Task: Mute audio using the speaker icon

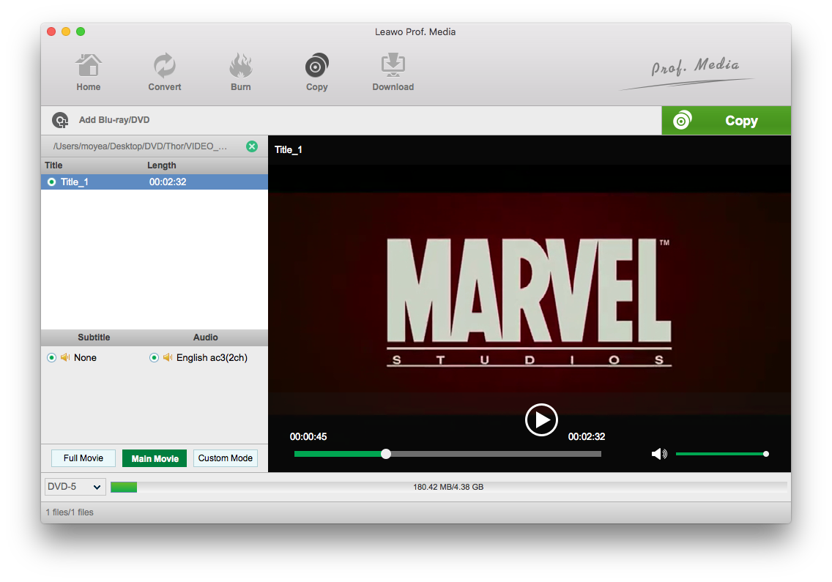Action: coord(659,454)
